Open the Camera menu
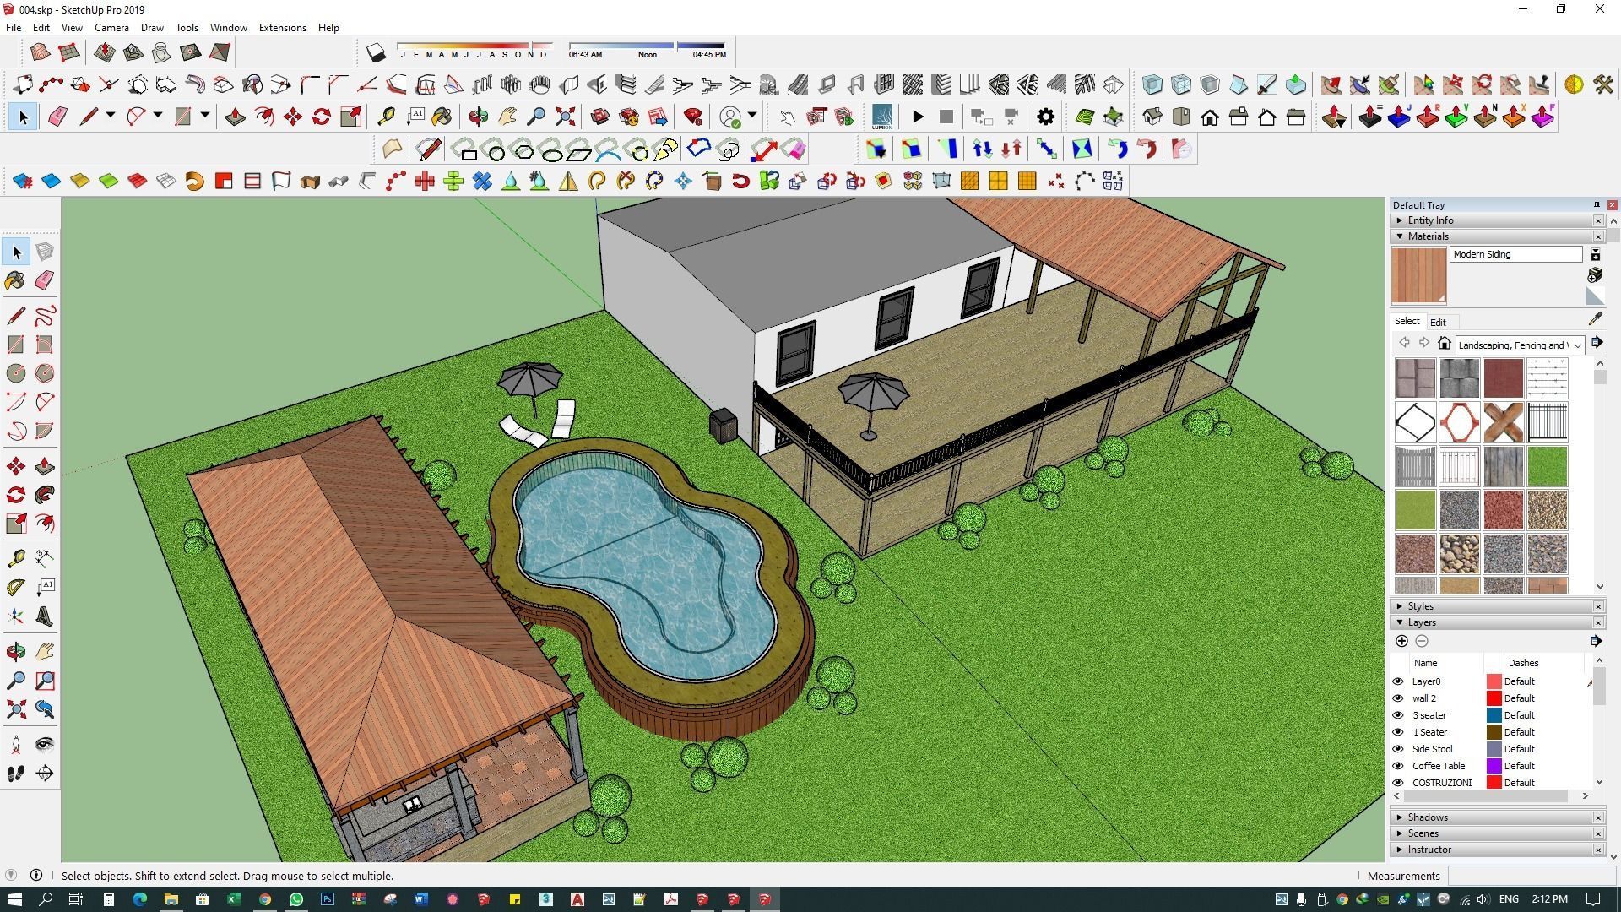Screen dimensions: 1621x912 click(111, 28)
